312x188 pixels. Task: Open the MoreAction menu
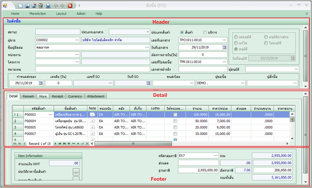[37, 13]
